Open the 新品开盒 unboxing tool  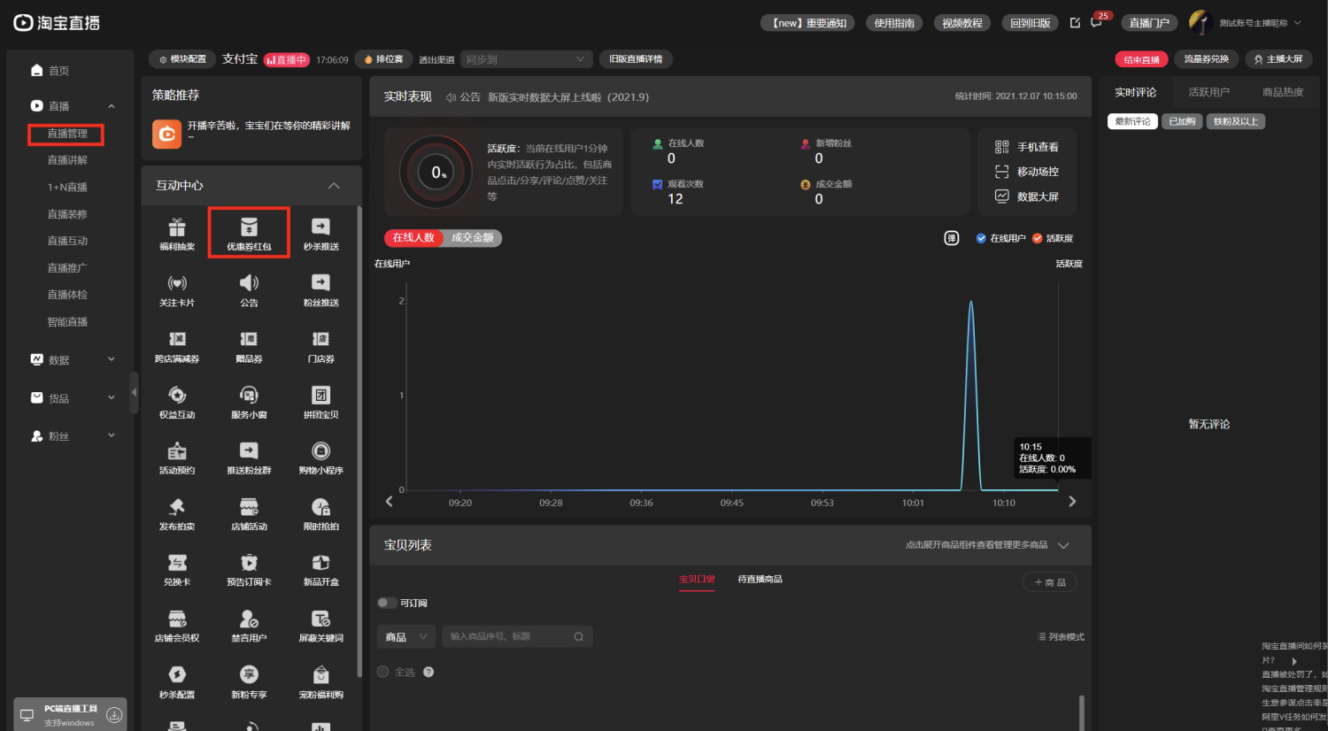[320, 570]
